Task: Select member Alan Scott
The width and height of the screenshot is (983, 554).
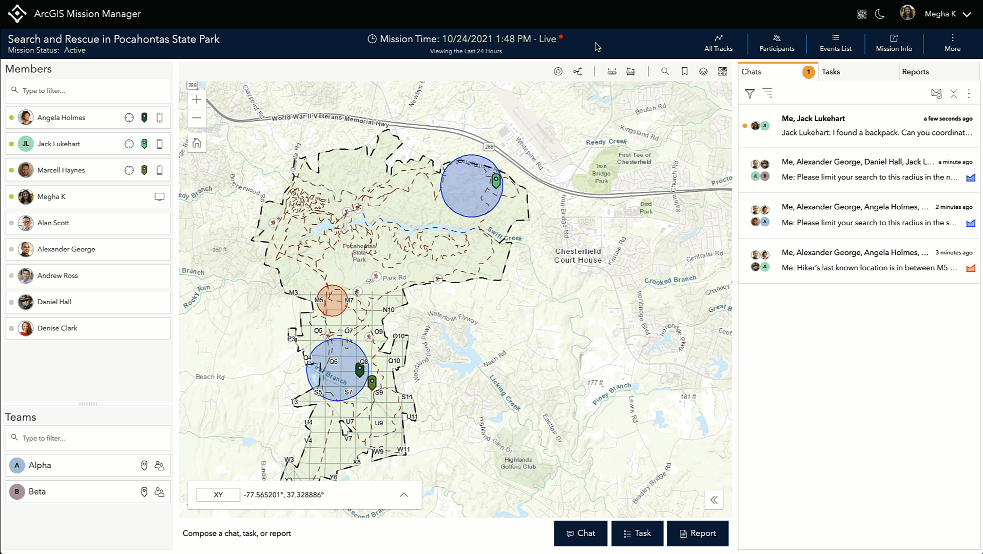Action: point(88,223)
